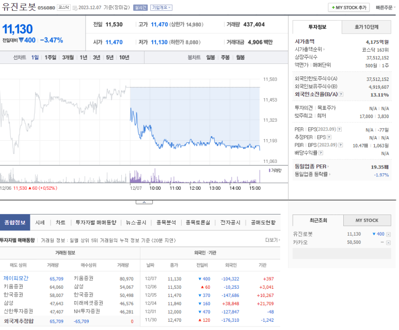399x330 pixels.
Task: Click the 외국계추정합 row label
Action: [19, 321]
